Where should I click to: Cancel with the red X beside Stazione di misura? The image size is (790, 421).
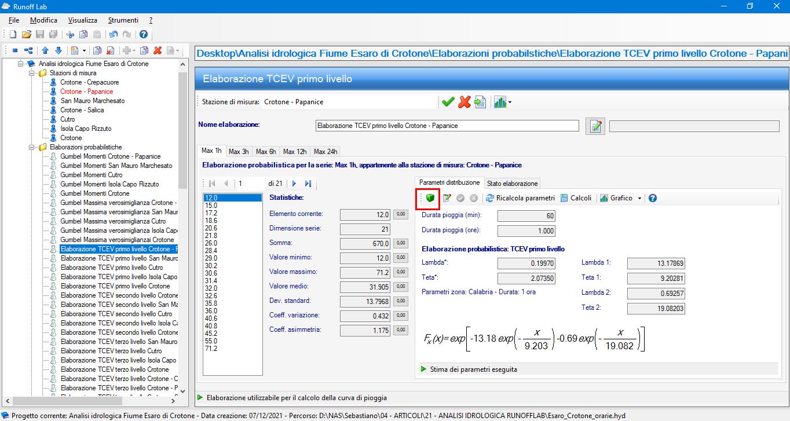pyautogui.click(x=465, y=102)
